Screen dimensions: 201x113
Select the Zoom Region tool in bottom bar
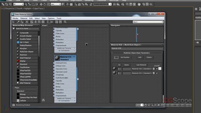[x=152, y=105]
